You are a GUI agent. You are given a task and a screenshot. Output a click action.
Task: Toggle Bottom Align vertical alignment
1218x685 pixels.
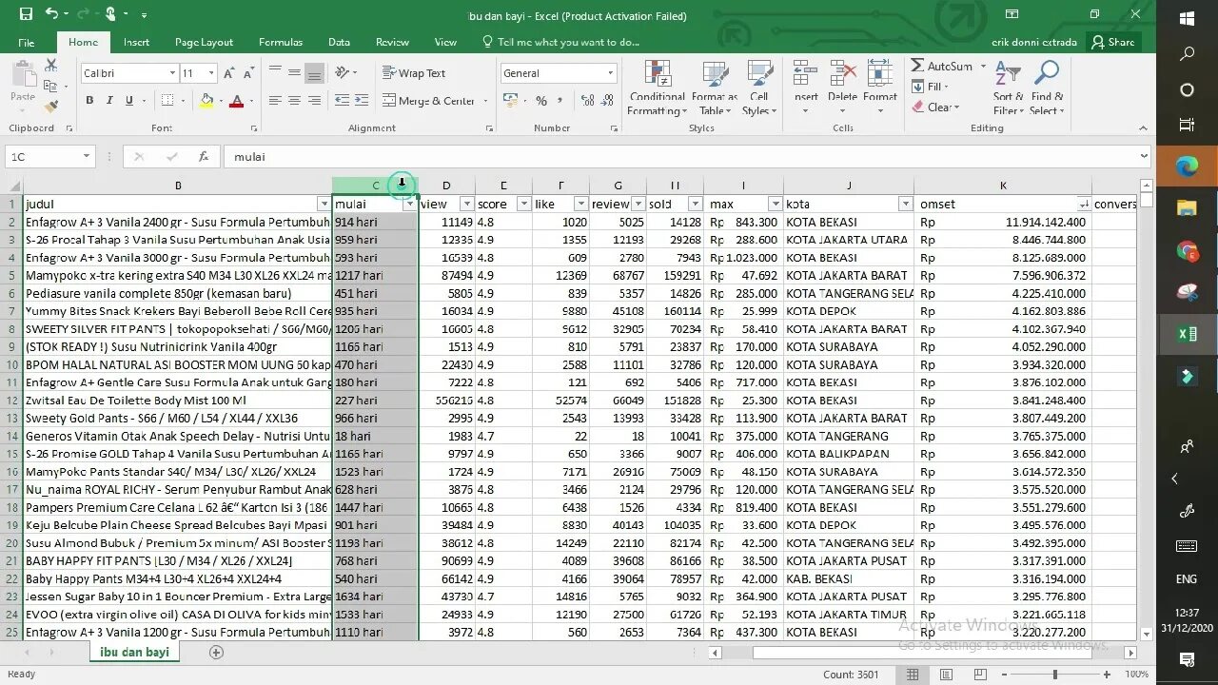click(313, 73)
